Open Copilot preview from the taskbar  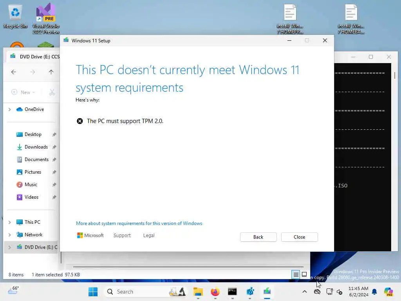[x=388, y=292]
